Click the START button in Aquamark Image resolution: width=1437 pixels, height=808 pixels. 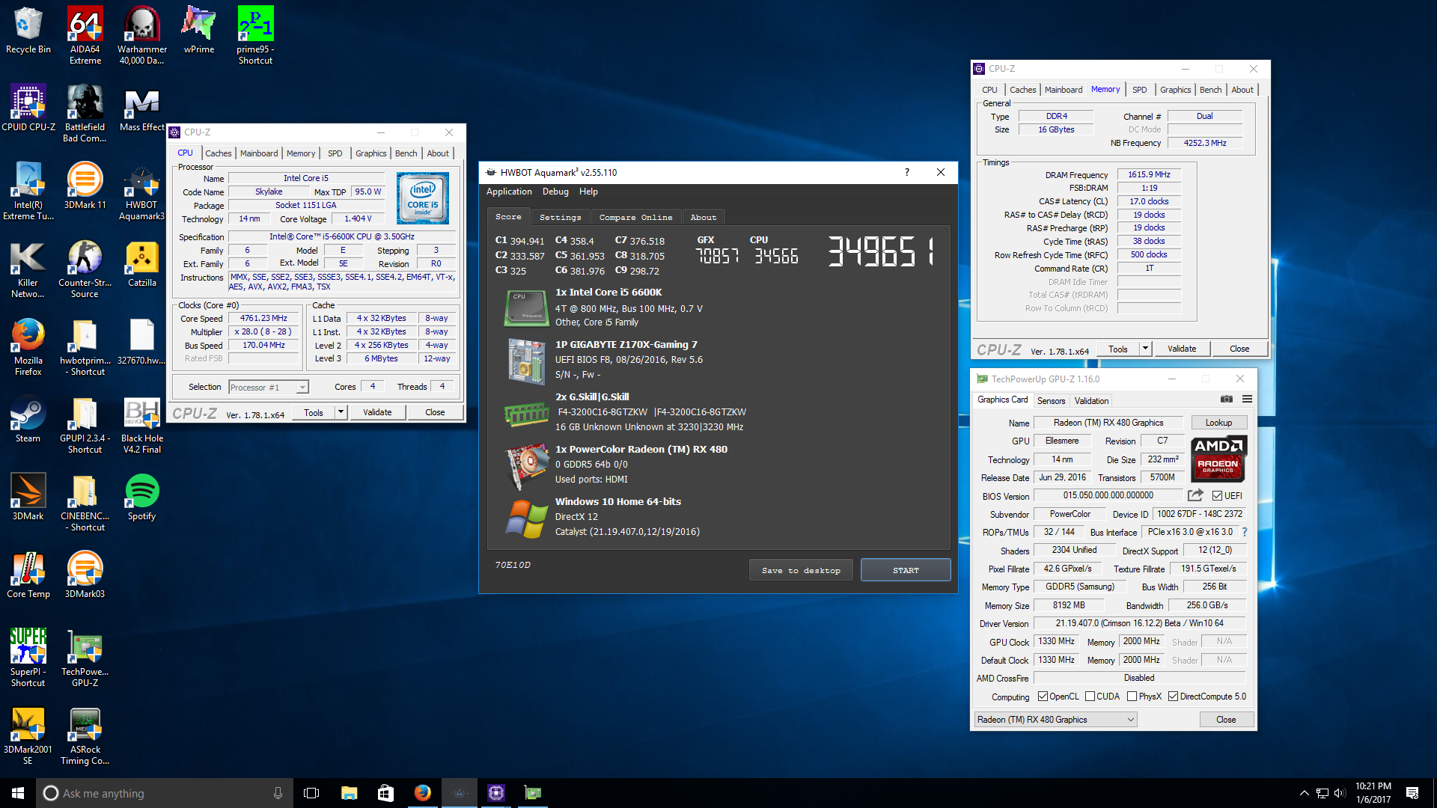[906, 570]
